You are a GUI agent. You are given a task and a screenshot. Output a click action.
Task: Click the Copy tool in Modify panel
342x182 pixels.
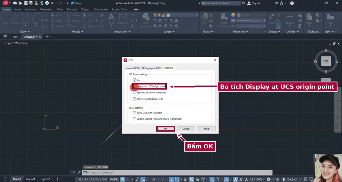coord(56,21)
